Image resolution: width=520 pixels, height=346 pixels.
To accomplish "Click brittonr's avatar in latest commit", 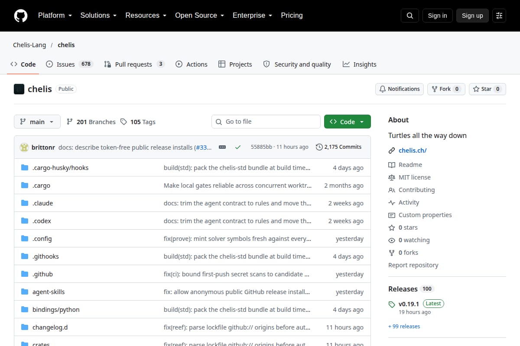I will pos(24,147).
